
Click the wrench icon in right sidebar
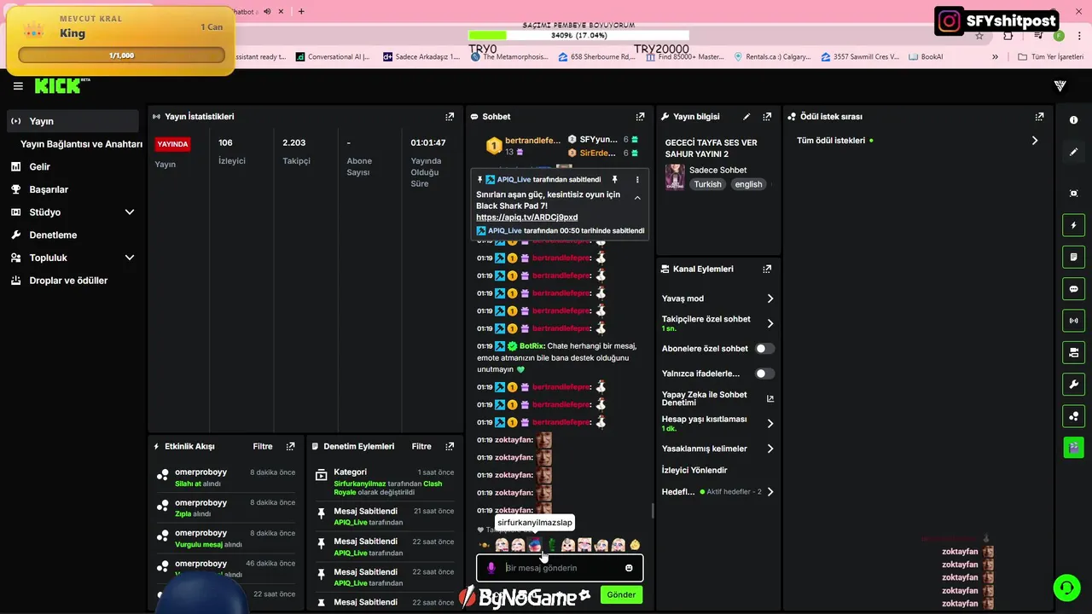(x=1073, y=384)
